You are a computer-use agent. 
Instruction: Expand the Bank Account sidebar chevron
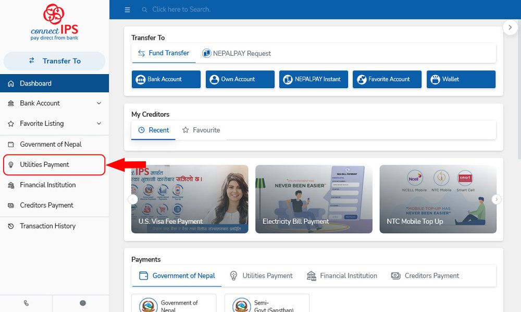click(x=99, y=103)
